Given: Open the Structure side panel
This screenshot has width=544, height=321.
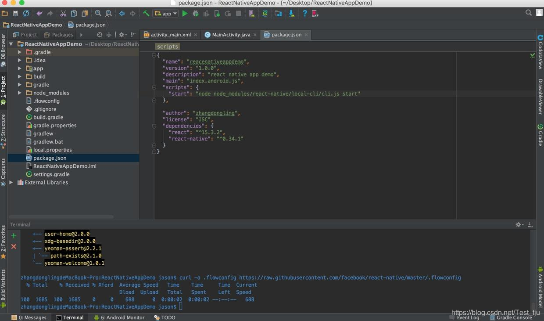Looking at the screenshot, I should pos(3,131).
